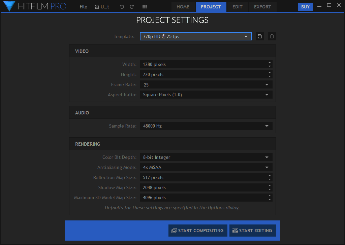Open the Template dropdown

pyautogui.click(x=196, y=36)
